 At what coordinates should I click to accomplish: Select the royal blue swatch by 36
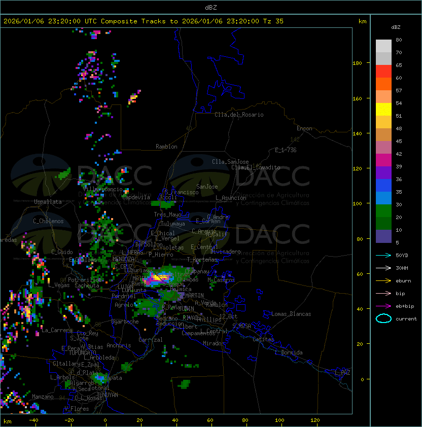(x=383, y=186)
